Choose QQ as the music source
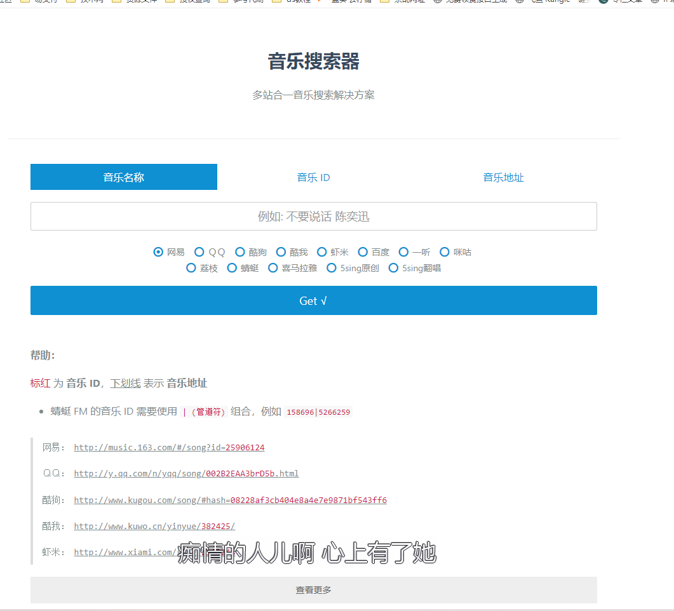674x611 pixels. (x=199, y=252)
